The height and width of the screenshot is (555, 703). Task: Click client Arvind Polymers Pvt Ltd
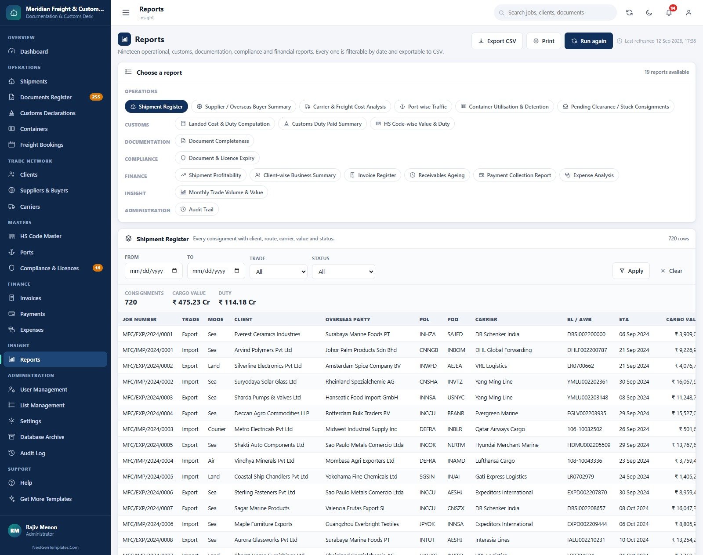click(263, 350)
